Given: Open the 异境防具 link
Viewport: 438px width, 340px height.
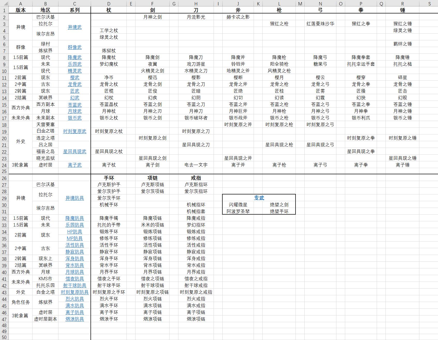Looking at the screenshot, I should (74, 198).
